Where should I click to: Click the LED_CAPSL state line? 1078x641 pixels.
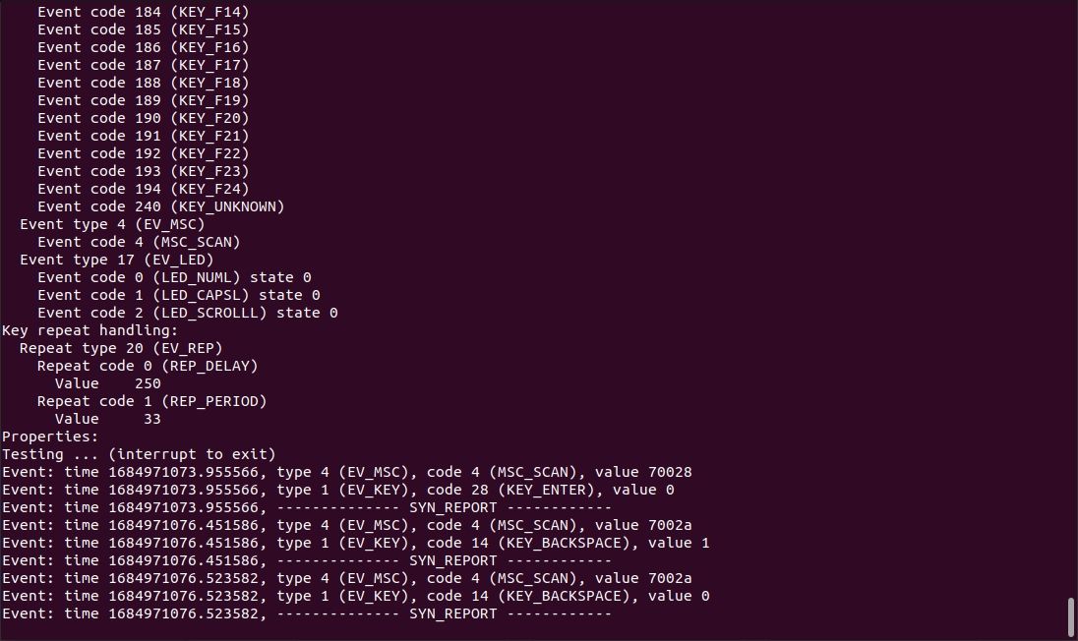tap(178, 295)
